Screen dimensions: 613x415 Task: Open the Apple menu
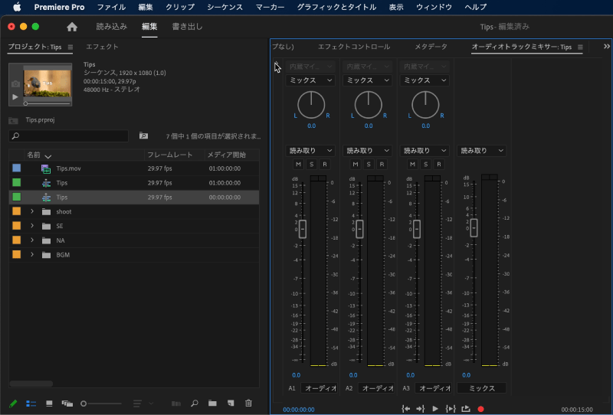click(17, 7)
